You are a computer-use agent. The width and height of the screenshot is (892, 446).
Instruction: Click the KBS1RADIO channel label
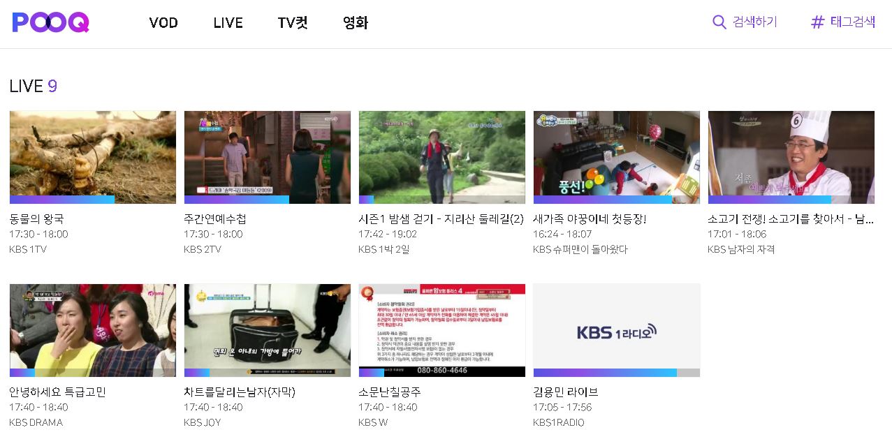point(559,422)
